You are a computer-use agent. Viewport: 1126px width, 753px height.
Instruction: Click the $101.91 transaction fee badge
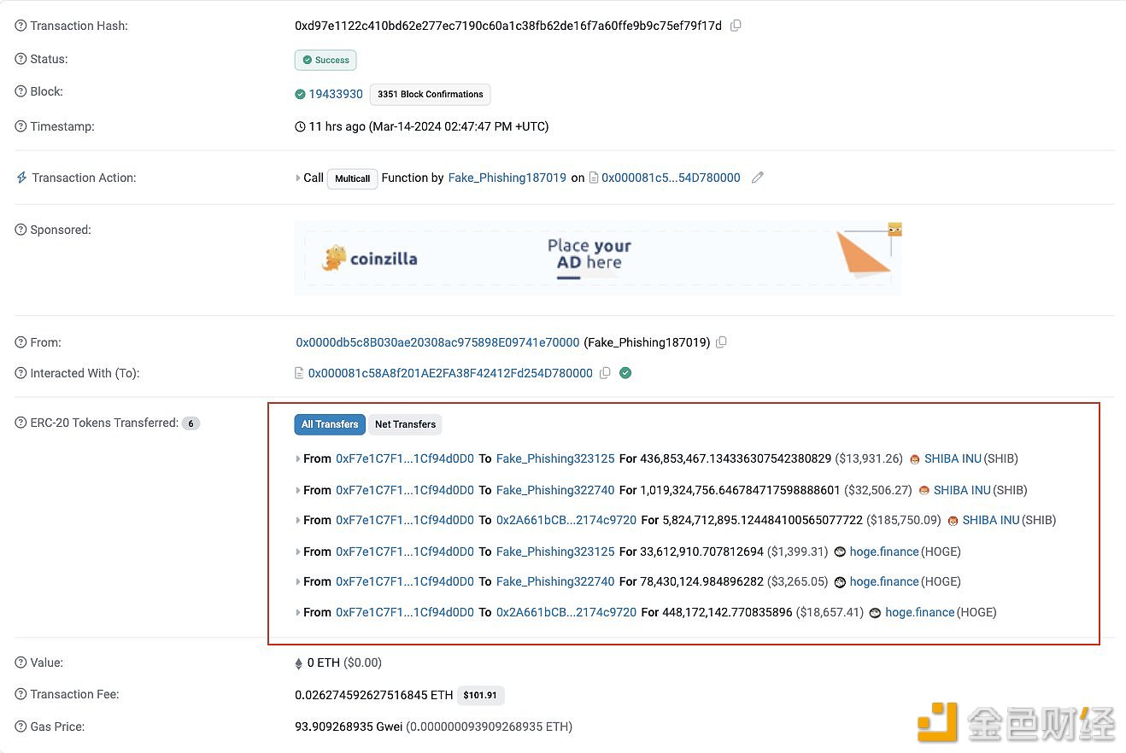480,695
